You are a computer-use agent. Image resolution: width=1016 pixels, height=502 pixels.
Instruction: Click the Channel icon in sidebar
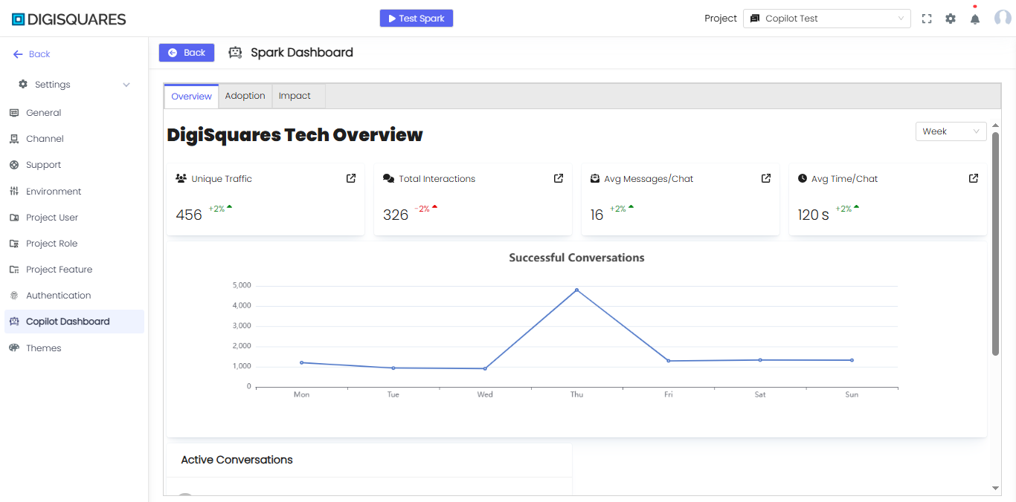pyautogui.click(x=14, y=139)
